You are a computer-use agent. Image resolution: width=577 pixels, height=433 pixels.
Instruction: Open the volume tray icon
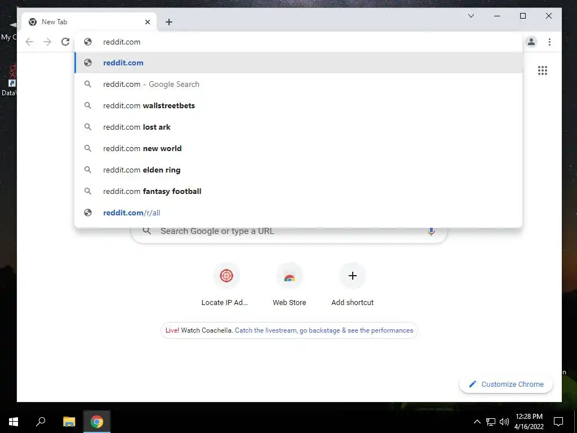[504, 422]
